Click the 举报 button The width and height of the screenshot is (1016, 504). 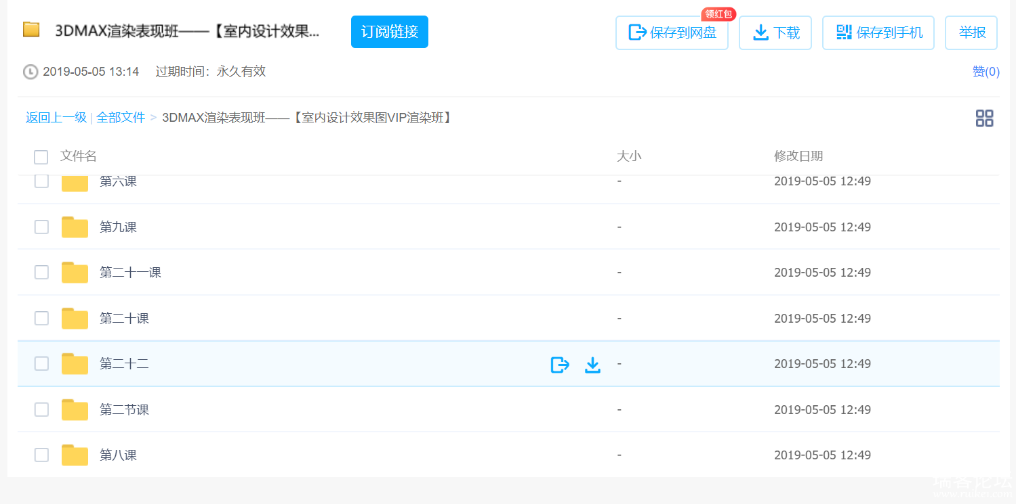click(971, 32)
